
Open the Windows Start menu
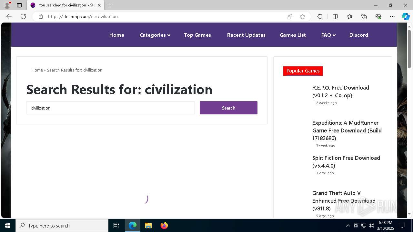8,226
